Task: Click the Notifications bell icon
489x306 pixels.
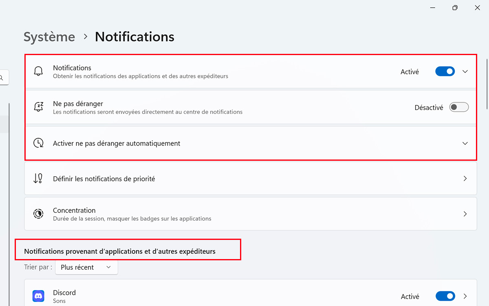Action: pyautogui.click(x=38, y=71)
